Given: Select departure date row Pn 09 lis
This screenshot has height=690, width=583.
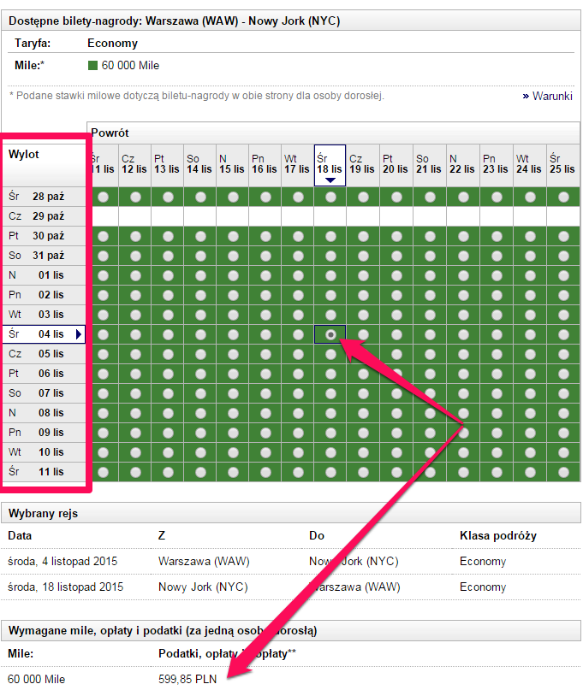Looking at the screenshot, I should click(44, 433).
